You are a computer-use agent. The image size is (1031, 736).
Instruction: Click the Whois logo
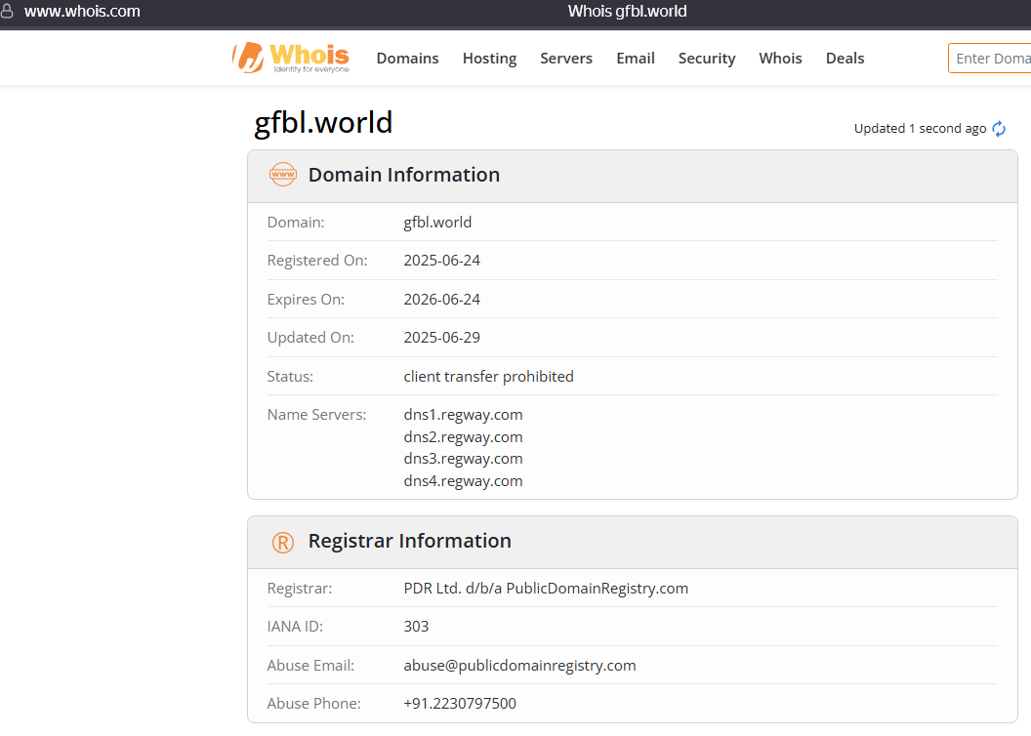pyautogui.click(x=291, y=58)
